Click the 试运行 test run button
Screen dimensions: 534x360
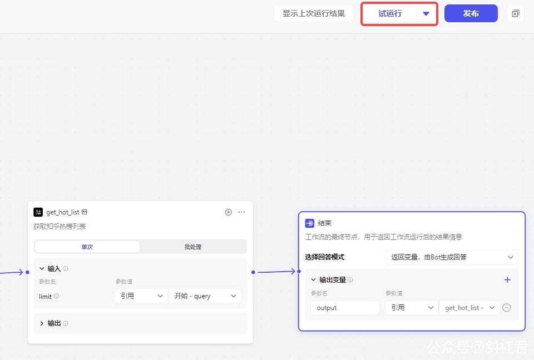pos(390,13)
